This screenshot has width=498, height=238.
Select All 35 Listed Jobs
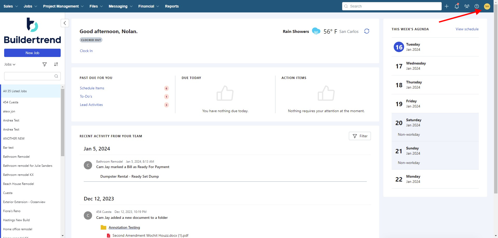click(31, 91)
